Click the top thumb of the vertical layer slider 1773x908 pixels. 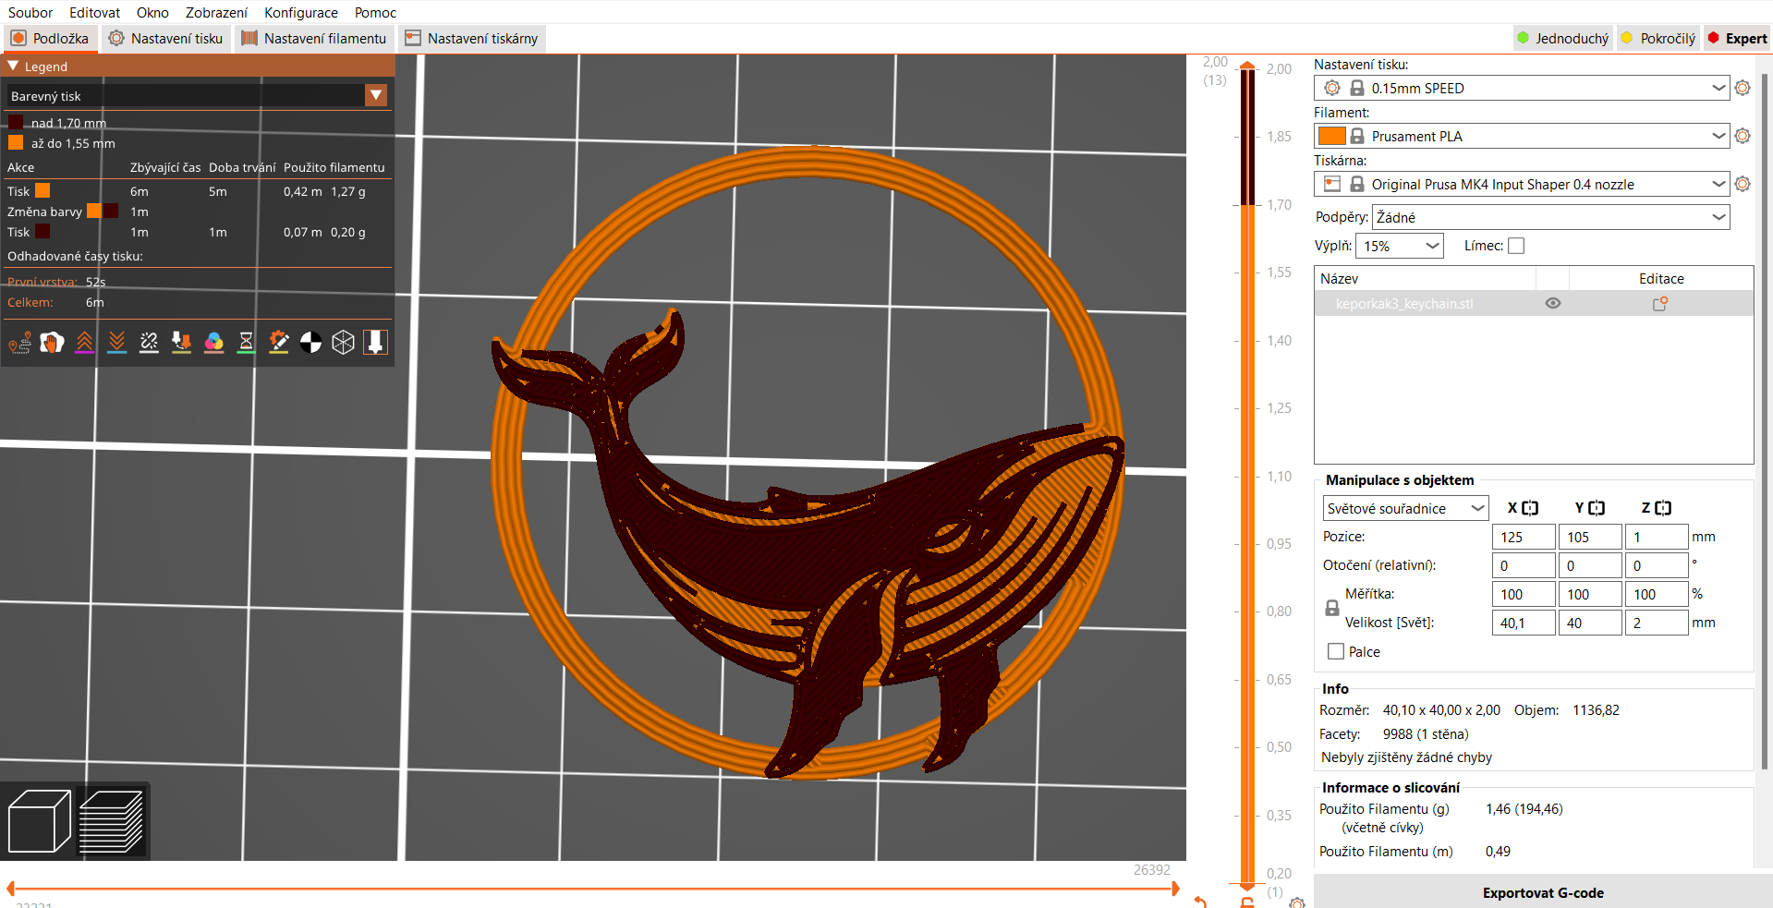(x=1247, y=66)
